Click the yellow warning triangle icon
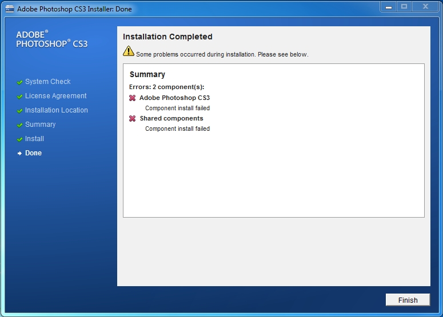 click(129, 51)
